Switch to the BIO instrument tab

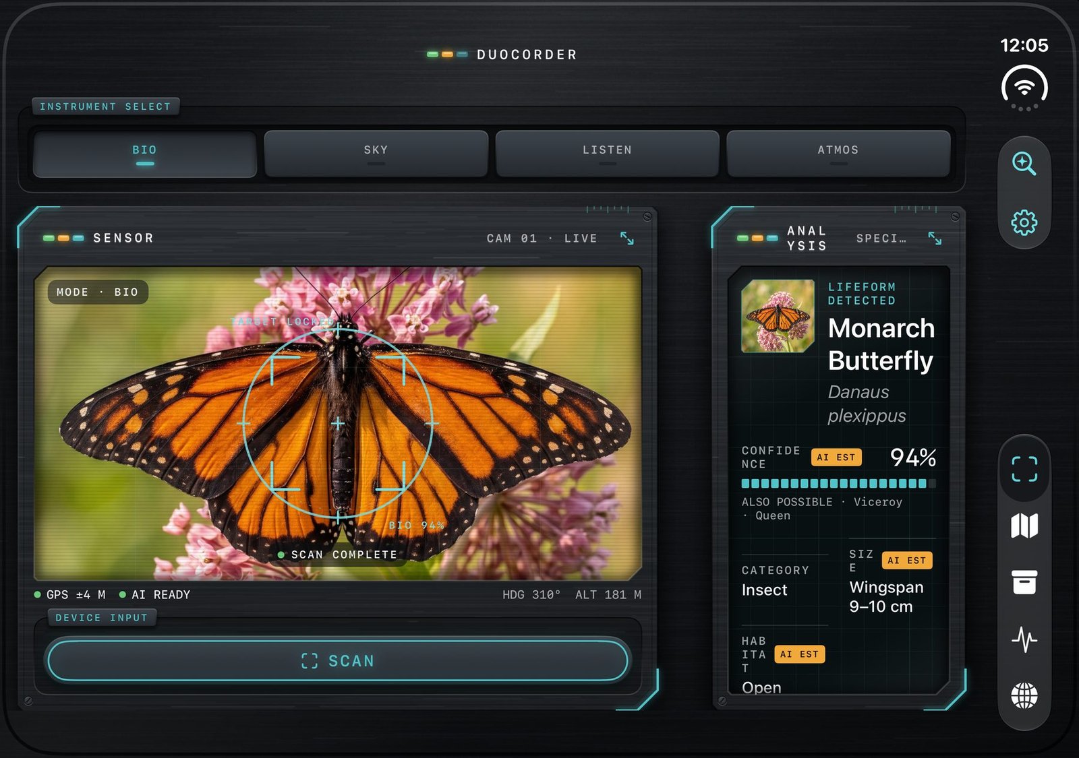(144, 154)
